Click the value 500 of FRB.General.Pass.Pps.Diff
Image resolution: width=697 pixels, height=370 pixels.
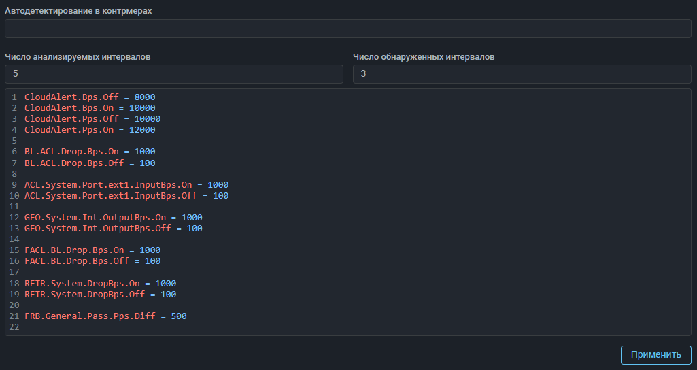[179, 316]
